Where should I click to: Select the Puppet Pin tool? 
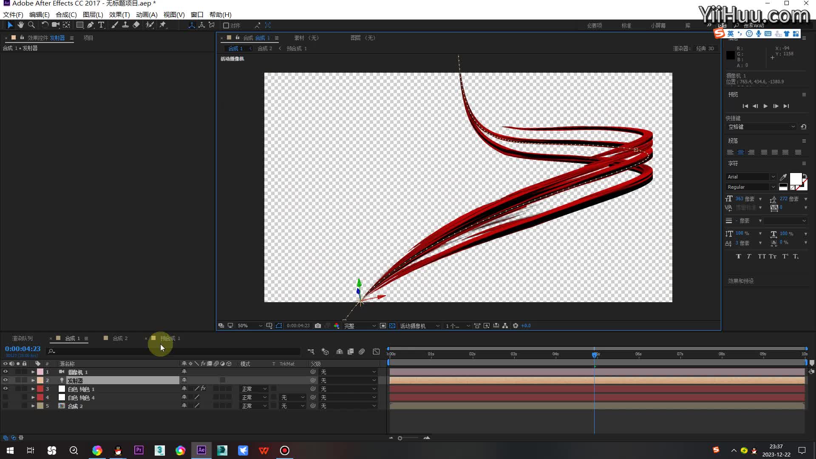162,25
